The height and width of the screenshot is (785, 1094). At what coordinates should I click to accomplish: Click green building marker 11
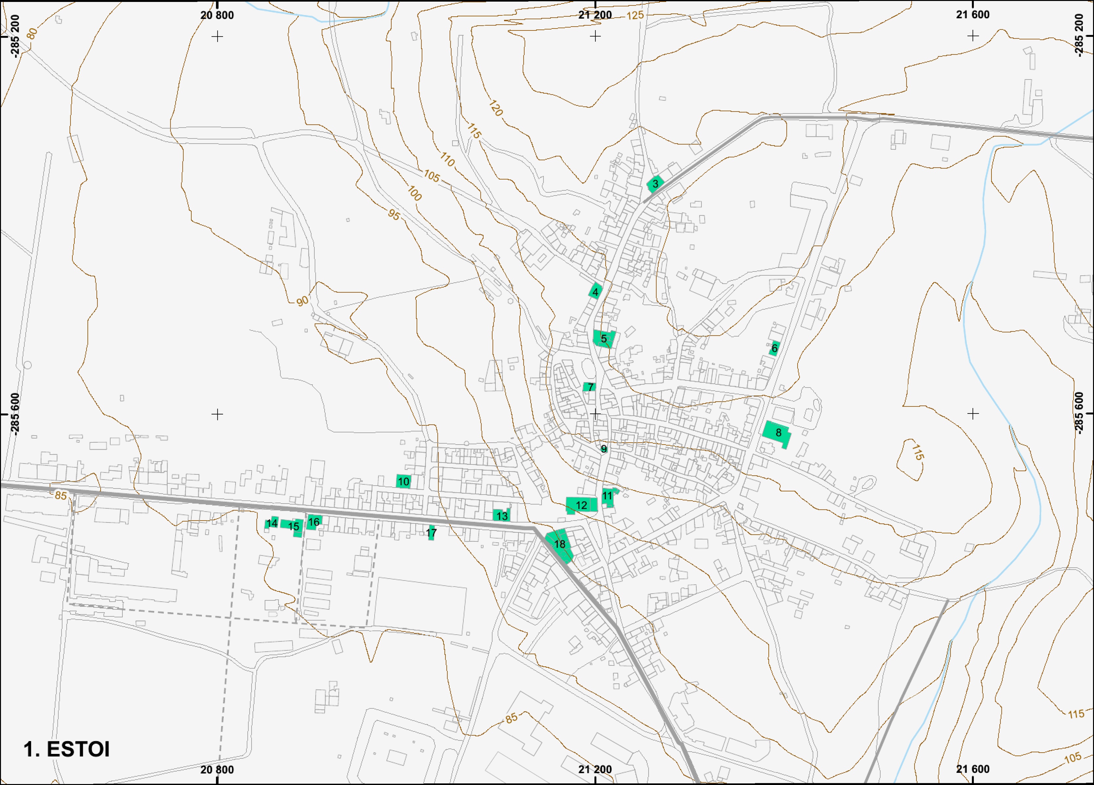(608, 497)
